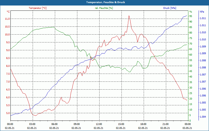
Task: Click the '85' humidity axis value
Action: 191,27
